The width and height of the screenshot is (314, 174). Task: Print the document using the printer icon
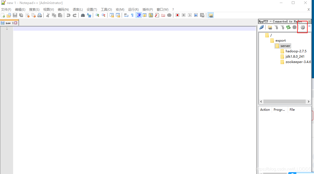40,15
